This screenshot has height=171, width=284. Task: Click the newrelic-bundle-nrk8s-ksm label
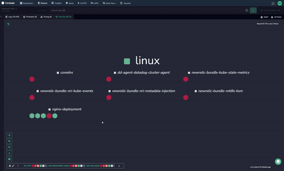(x=221, y=91)
